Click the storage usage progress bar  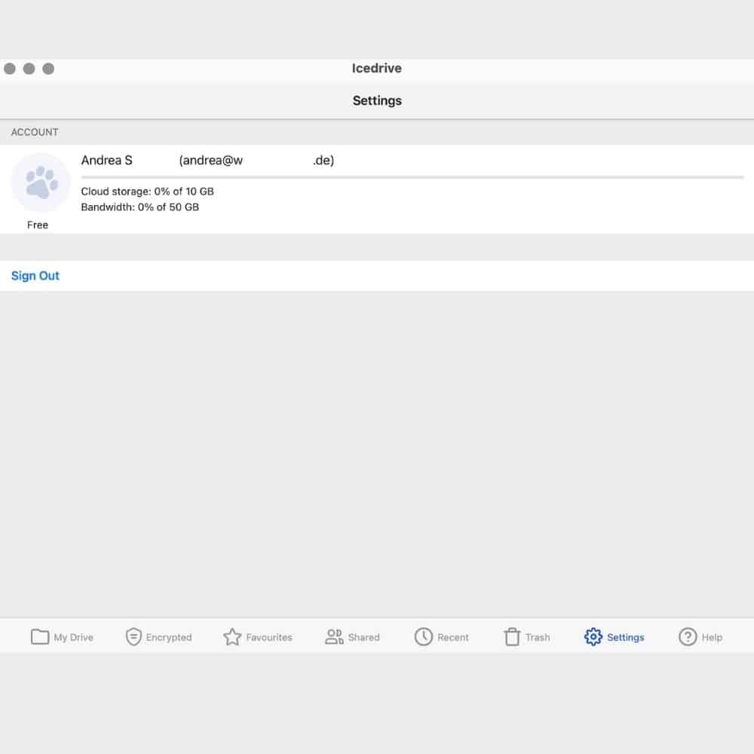tap(412, 177)
